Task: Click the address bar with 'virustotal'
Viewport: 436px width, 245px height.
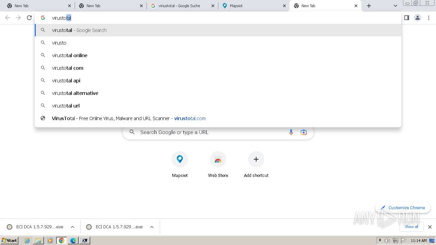Action: pyautogui.click(x=218, y=18)
